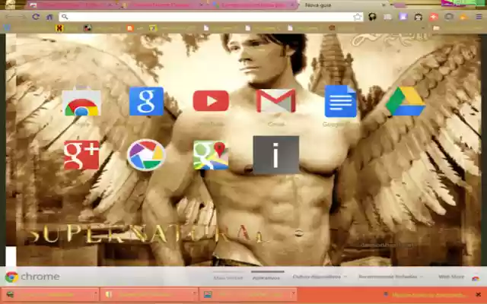Expand the third download item's arrow menu
The width and height of the screenshot is (487, 304).
pyautogui.click(x=293, y=293)
